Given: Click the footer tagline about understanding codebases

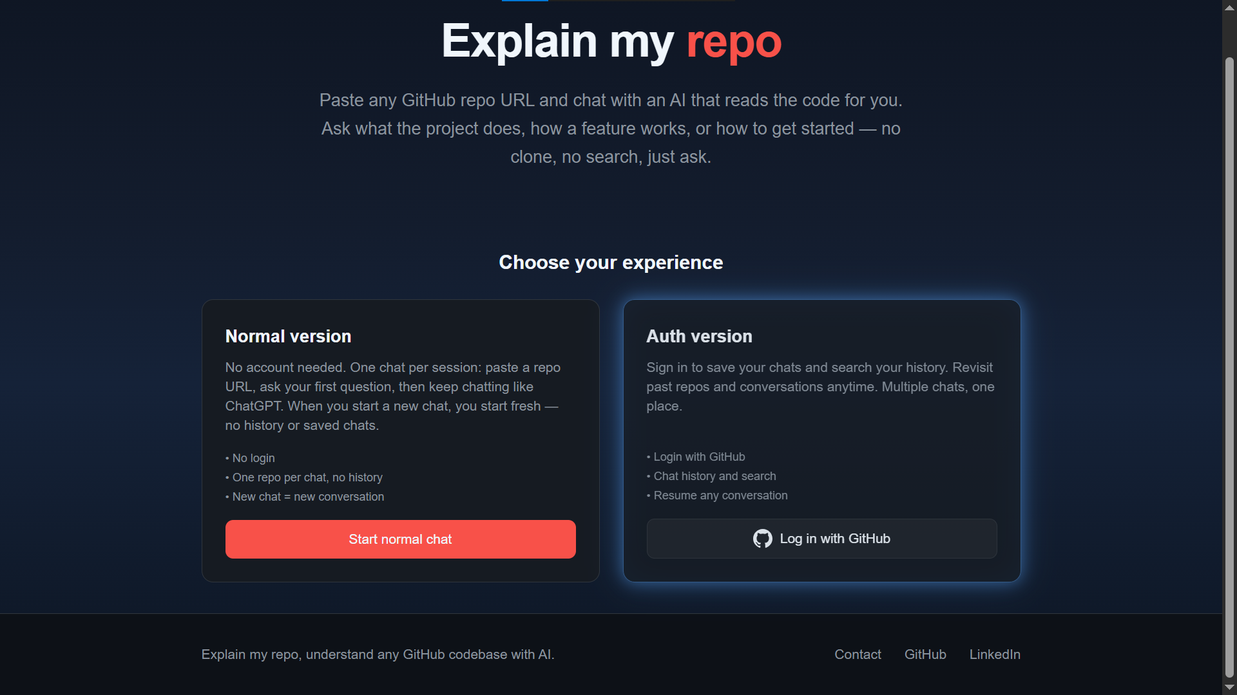Looking at the screenshot, I should pos(378,654).
